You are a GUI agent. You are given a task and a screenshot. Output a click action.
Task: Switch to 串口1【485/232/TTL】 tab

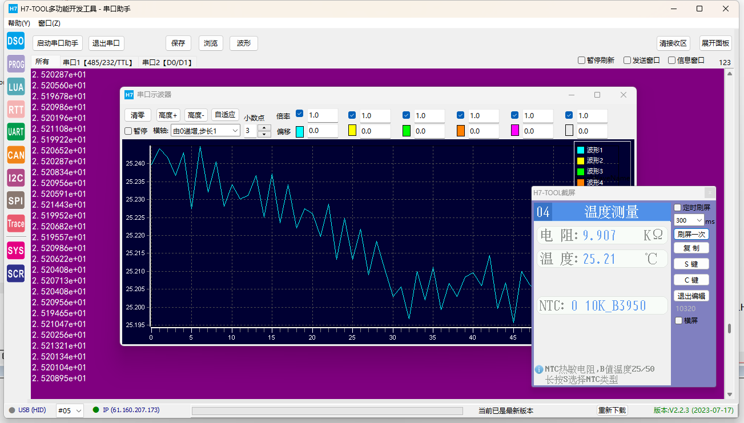coord(99,62)
